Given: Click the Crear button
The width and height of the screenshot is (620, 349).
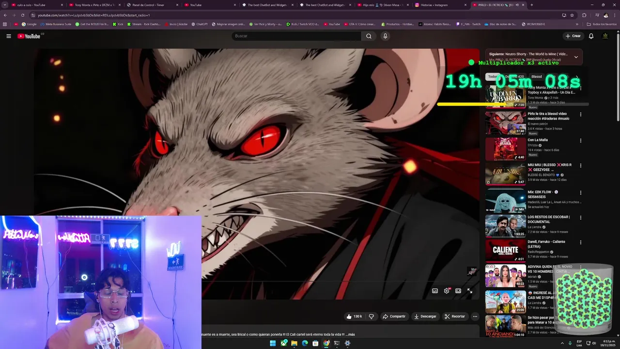Looking at the screenshot, I should (573, 36).
